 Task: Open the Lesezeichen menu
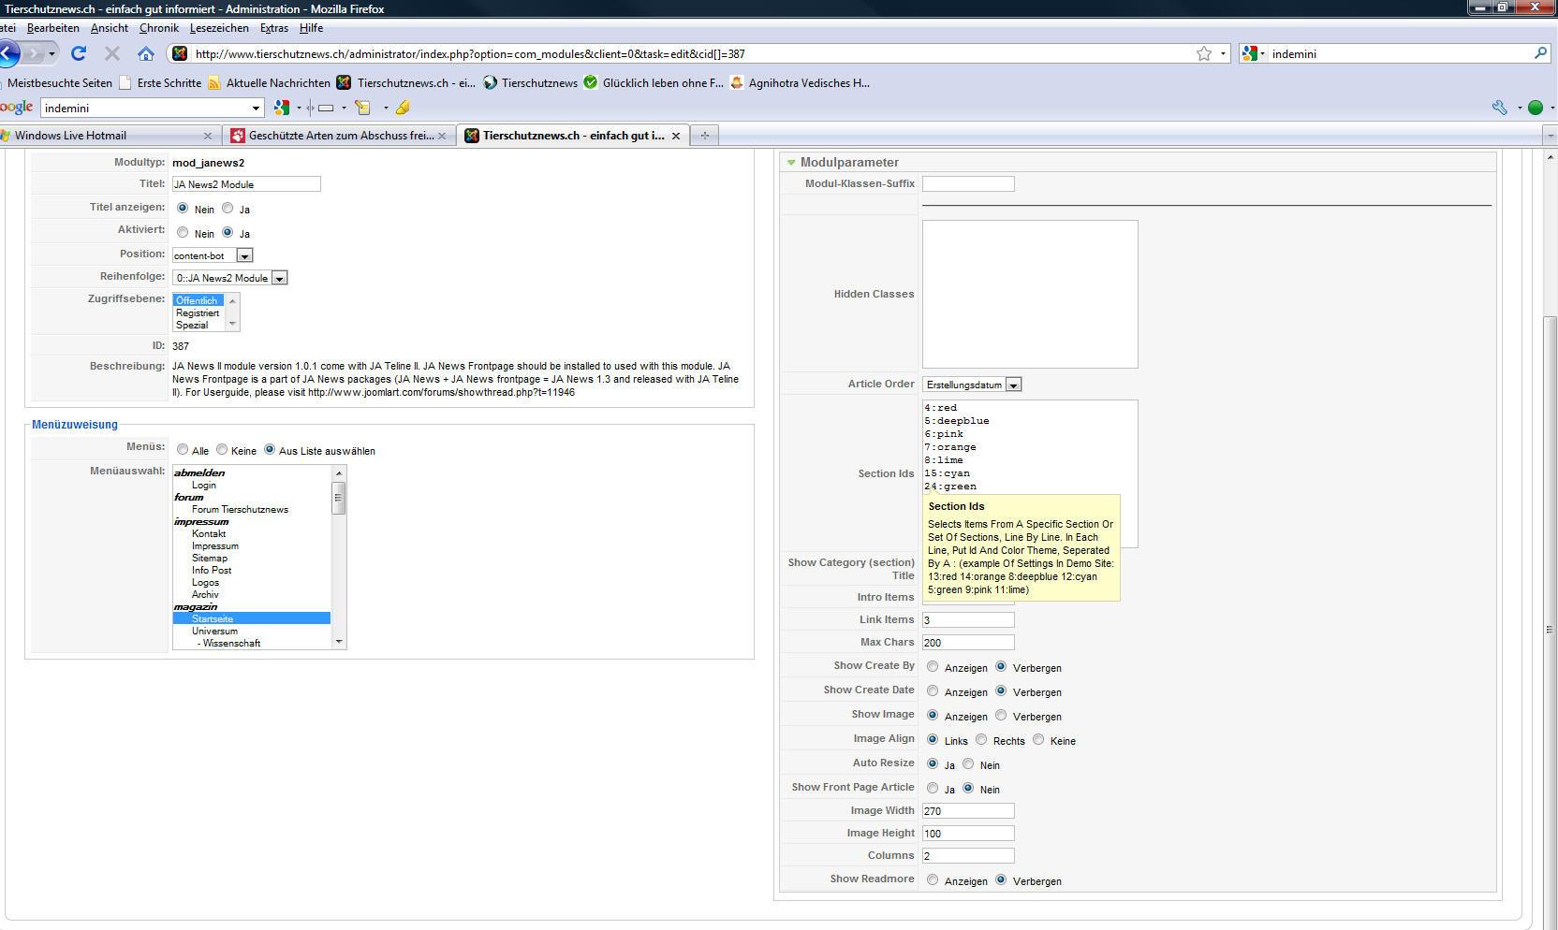click(x=219, y=28)
